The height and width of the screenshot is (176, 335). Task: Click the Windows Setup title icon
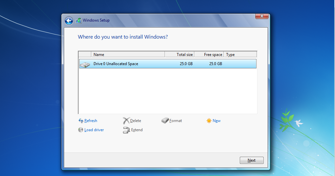(79, 21)
